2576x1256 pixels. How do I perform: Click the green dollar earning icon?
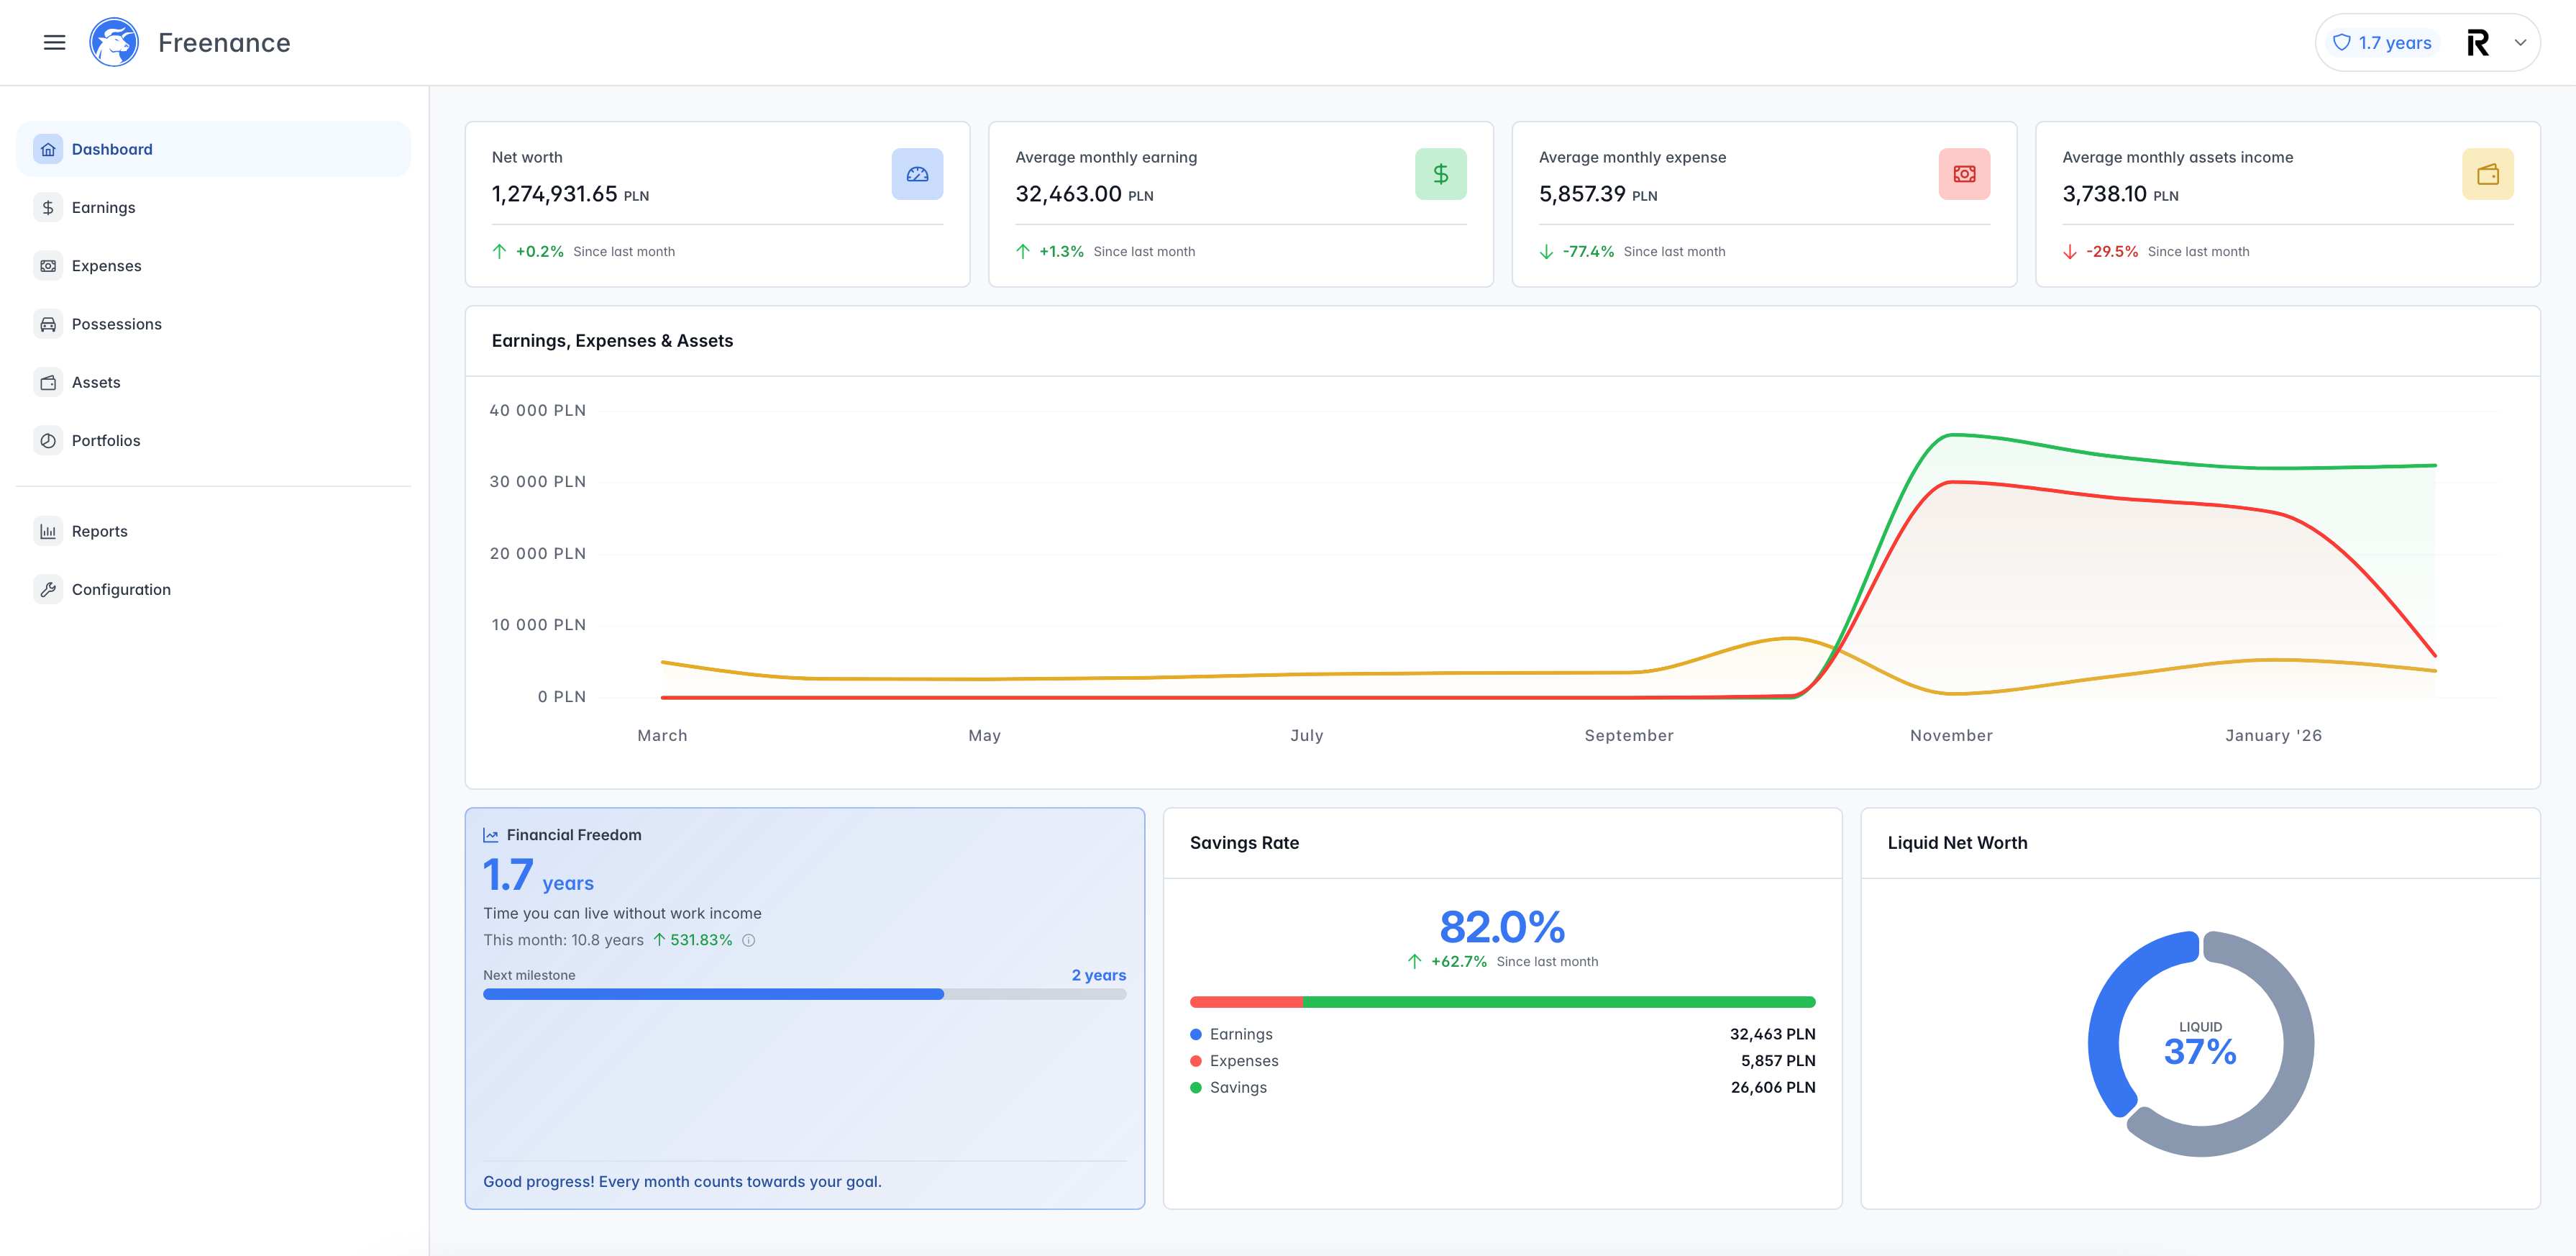click(1440, 174)
